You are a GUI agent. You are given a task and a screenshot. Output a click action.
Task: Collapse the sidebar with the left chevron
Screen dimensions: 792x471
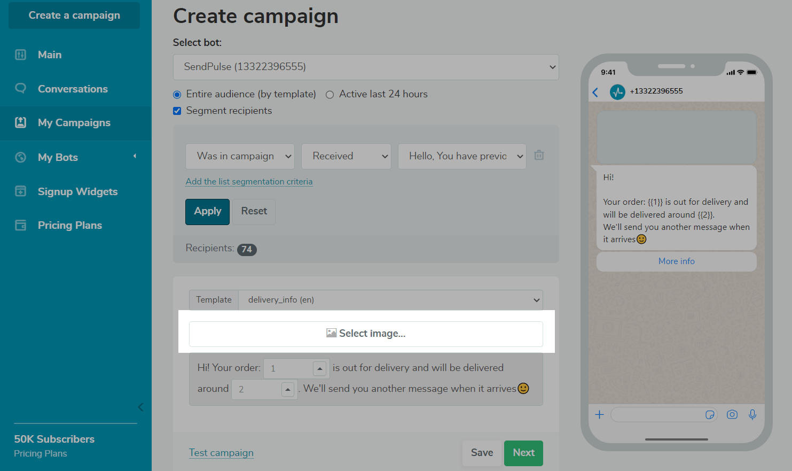coord(140,407)
